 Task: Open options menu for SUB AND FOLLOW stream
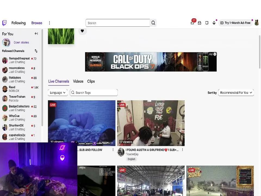pos(113,150)
